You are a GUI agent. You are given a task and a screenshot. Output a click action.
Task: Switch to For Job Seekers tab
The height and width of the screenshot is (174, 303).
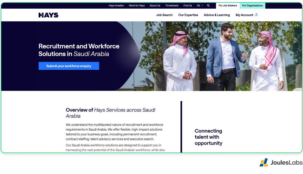click(228, 6)
